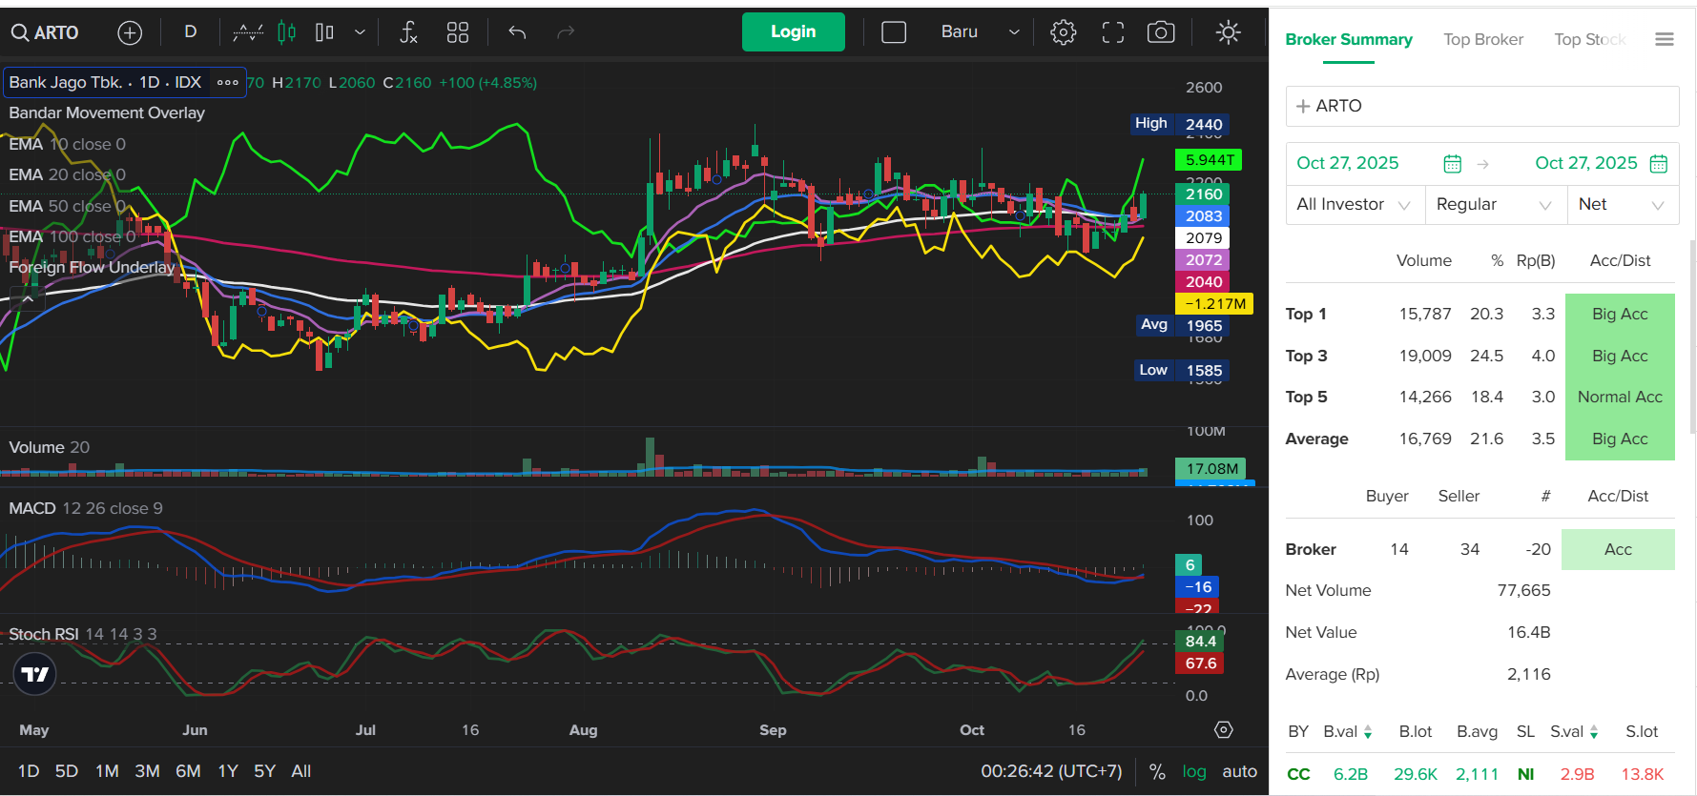
Task: Toggle log scale on the chart
Action: (1193, 771)
